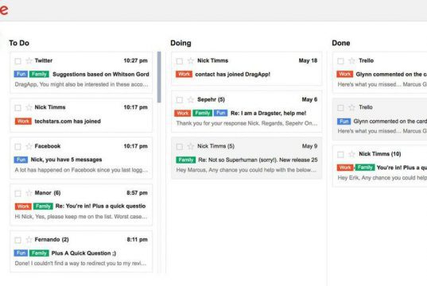The width and height of the screenshot is (427, 286).
Task: Star the Nick Timms May 18 email
Action: pos(191,60)
